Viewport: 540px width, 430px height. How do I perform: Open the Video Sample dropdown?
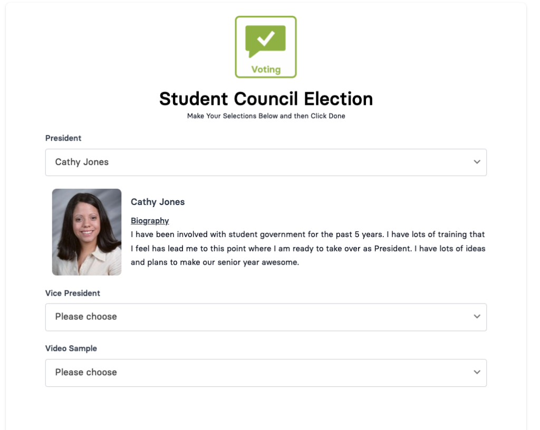266,373
